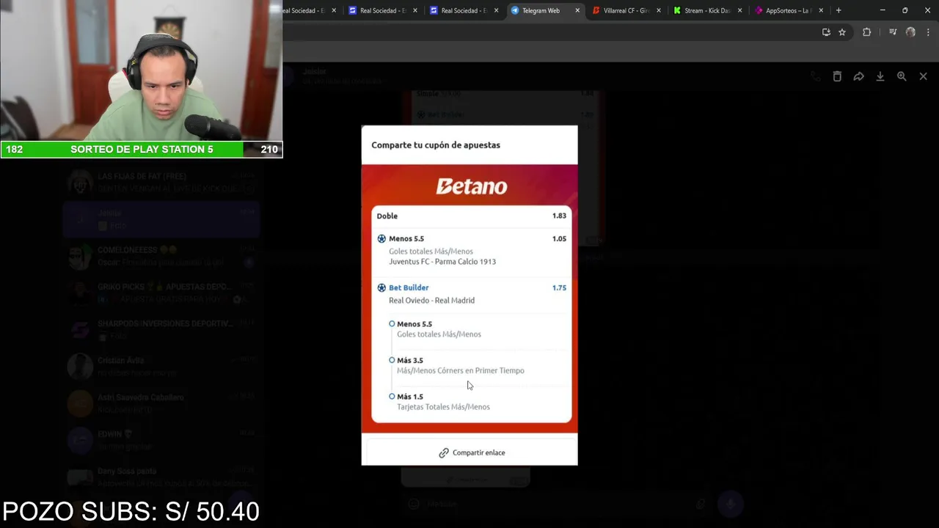Click 'Tarjetas Totales Más/Menos' text
The image size is (939, 528).
coord(443,407)
